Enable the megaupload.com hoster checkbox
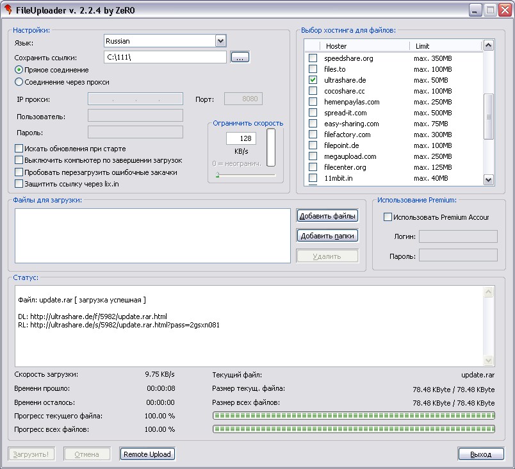 pos(313,156)
